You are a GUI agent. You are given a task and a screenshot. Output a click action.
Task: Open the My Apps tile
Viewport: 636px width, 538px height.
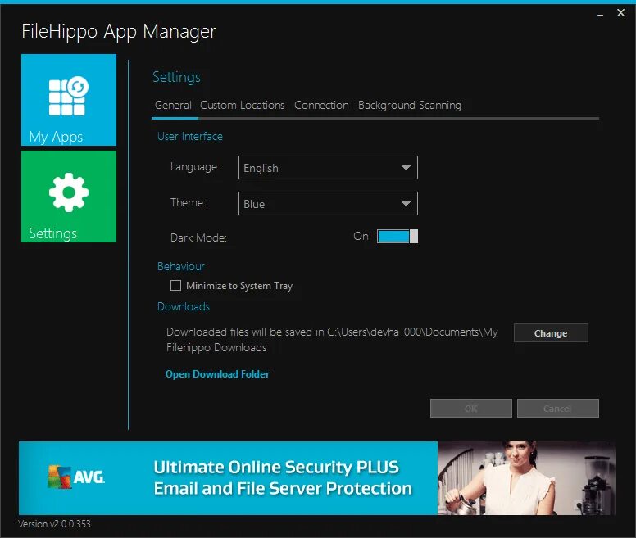69,100
